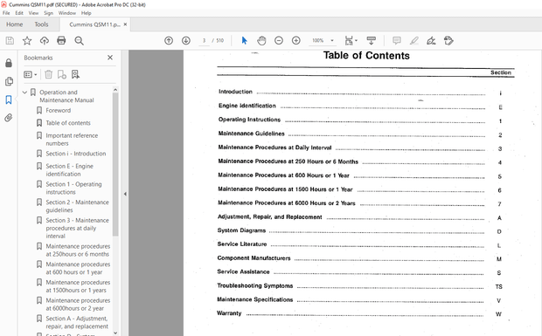
Task: Click the 100% zoom value field
Action: tap(318, 41)
